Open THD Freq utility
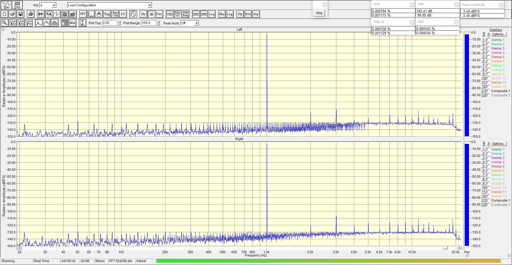The image size is (512, 265). click(186, 14)
